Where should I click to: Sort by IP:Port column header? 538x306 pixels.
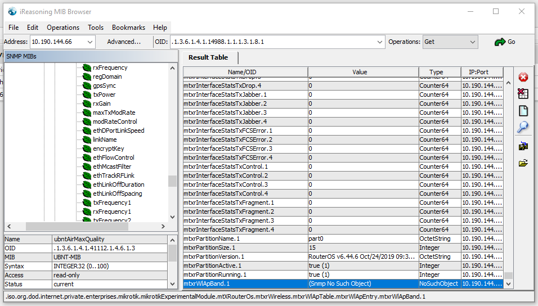pyautogui.click(x=482, y=72)
